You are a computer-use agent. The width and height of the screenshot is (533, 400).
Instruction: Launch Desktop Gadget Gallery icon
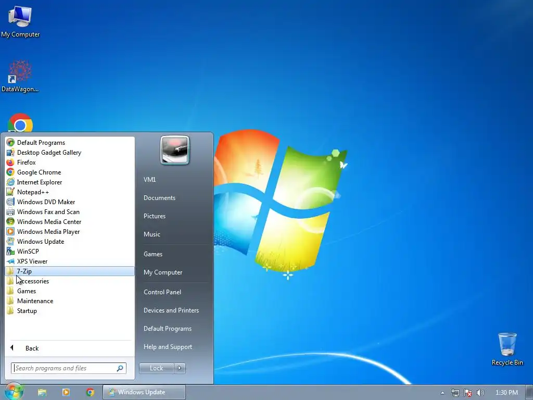pyautogui.click(x=10, y=153)
